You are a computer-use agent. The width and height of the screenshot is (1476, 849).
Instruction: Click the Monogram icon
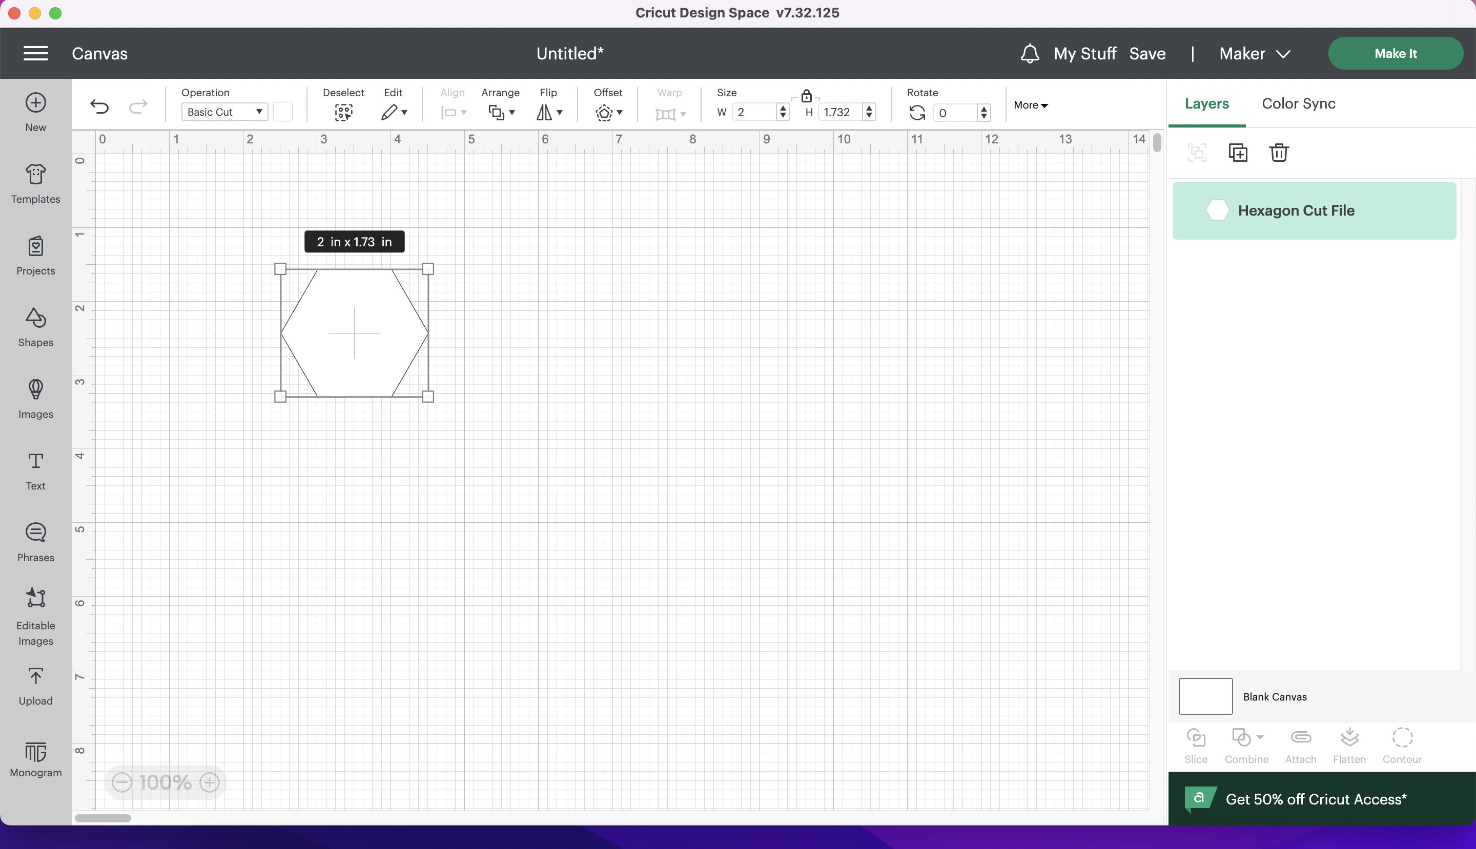point(35,758)
